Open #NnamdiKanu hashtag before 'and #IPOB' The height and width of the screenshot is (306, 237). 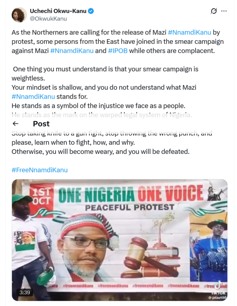(72, 51)
